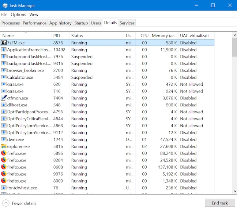Click the ApplicationFrameHost process icon
Viewport: 237px width, 211px height.
(4, 50)
